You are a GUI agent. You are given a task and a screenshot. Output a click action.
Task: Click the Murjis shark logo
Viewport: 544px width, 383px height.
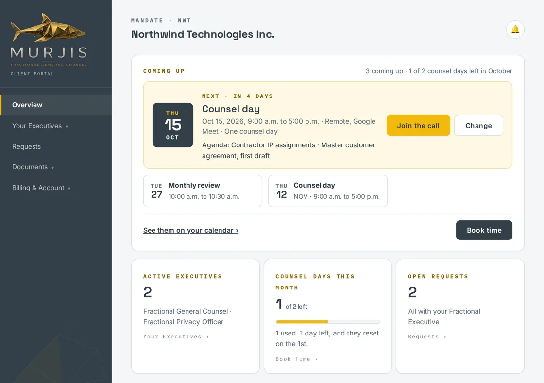tap(48, 39)
